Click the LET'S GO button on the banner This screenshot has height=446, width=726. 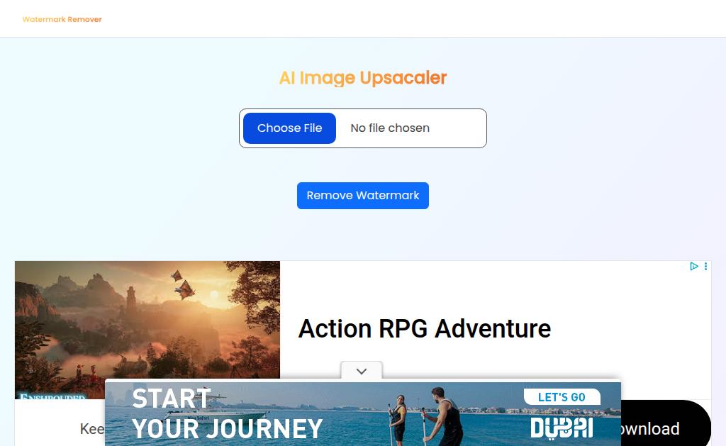(562, 397)
